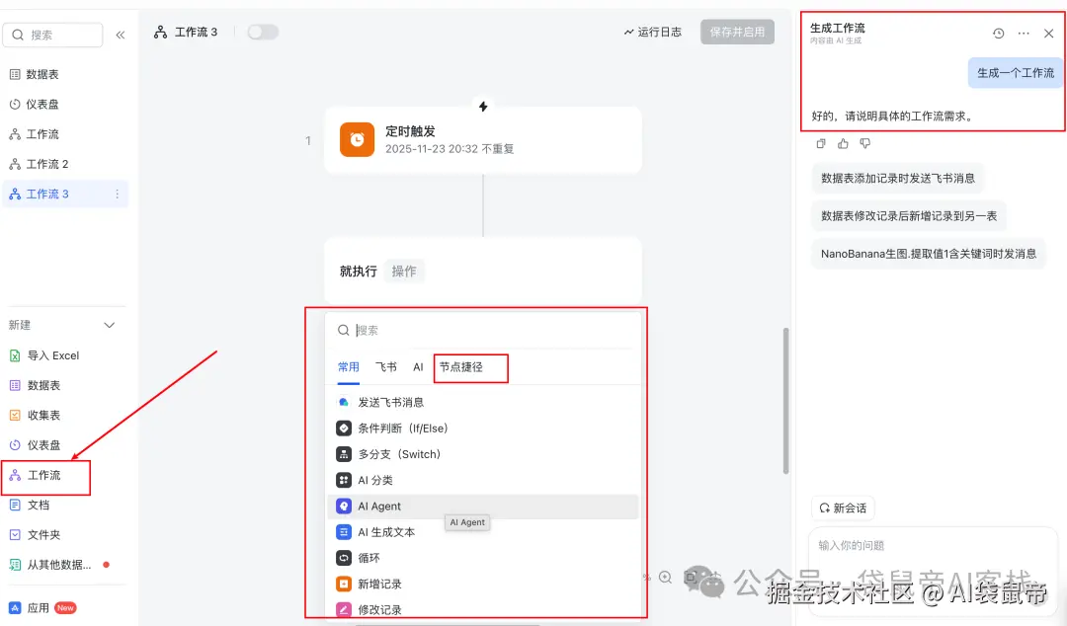Collapse the left sidebar with the chevron
Image resolution: width=1067 pixels, height=626 pixels.
click(x=120, y=33)
